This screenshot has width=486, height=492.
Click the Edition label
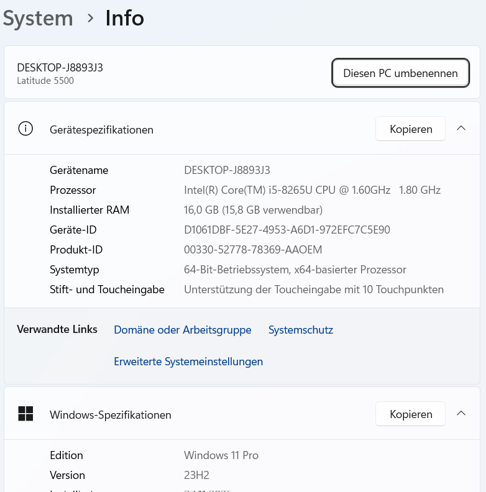click(x=66, y=455)
